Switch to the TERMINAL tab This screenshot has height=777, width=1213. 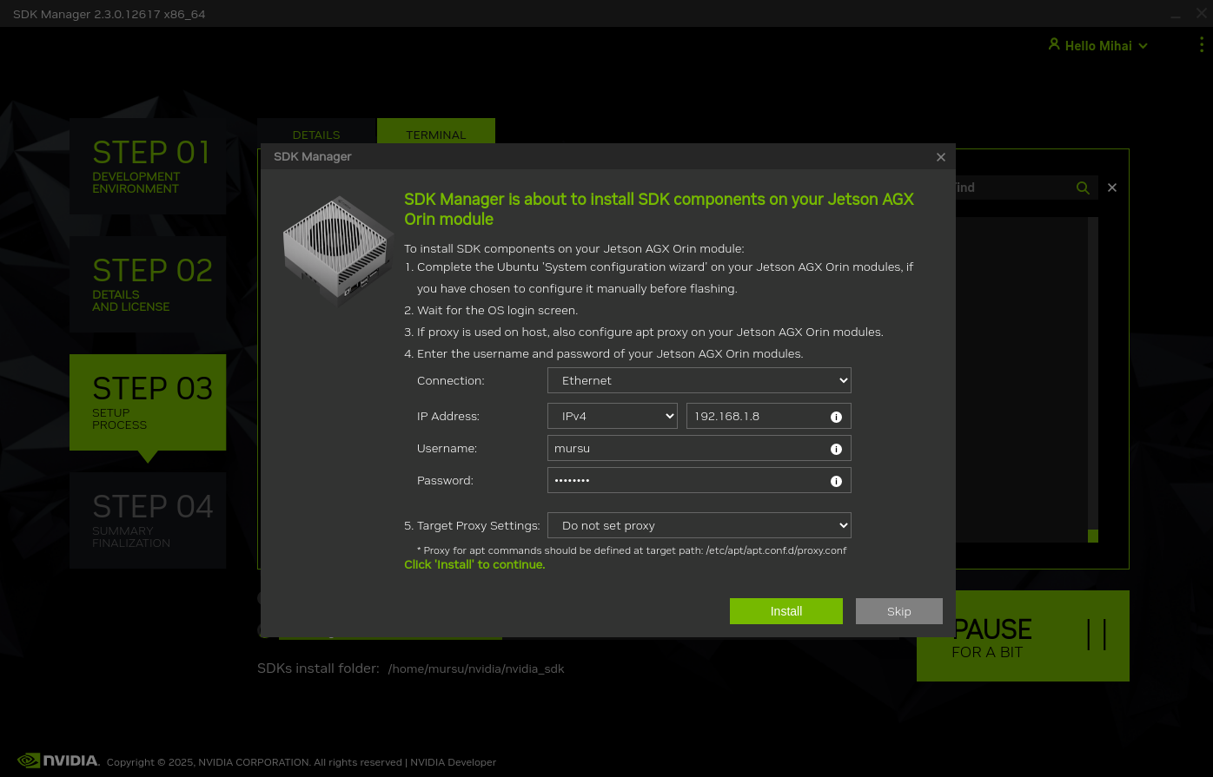click(x=435, y=135)
